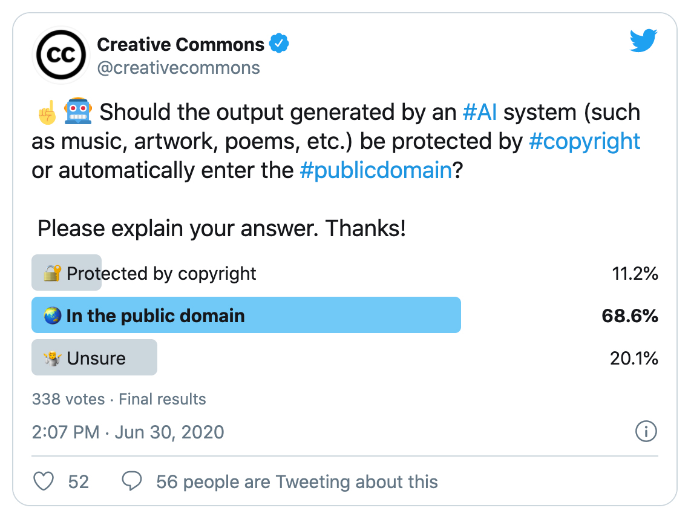Click the verified badge next to Creative Commons

280,42
